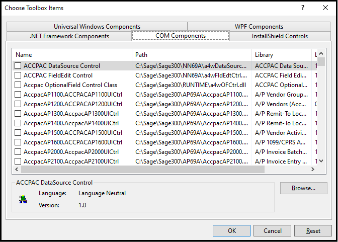This screenshot has height=242, width=338.
Task: Click the Language Neutral value text
Action: pyautogui.click(x=102, y=193)
